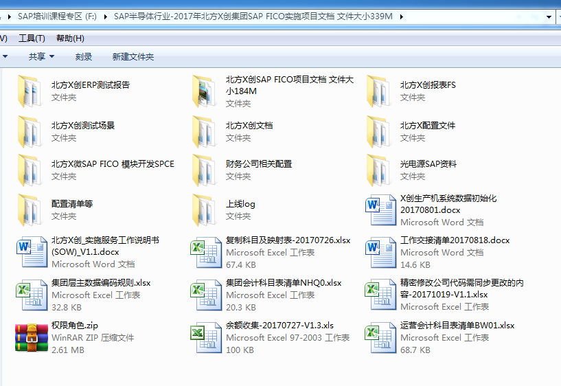
Task: Click file name 北方X配置文件
Action: point(428,126)
